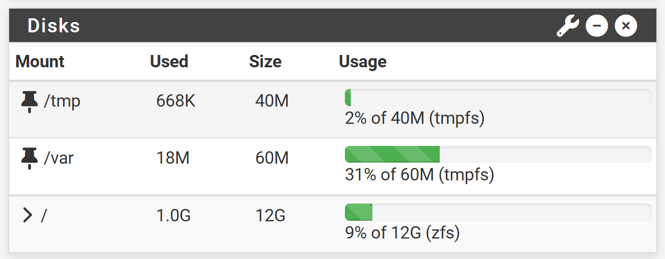Click the pushpin icon beside /var

[x=30, y=158]
